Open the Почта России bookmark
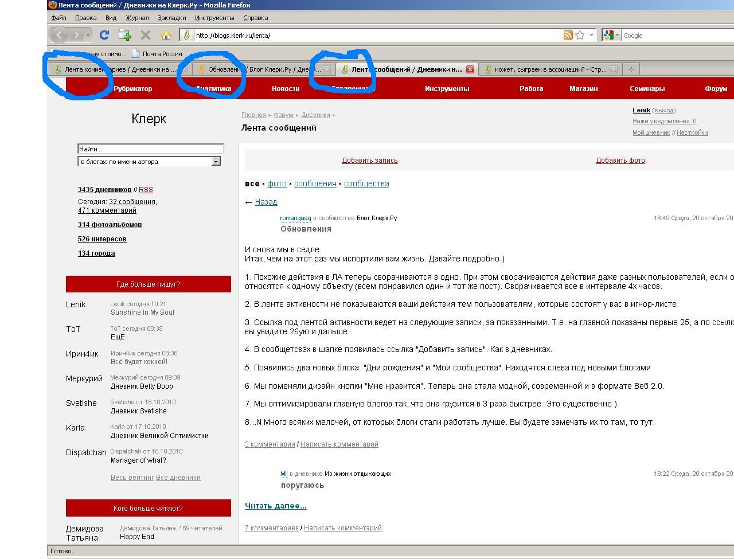This screenshot has height=559, width=734. pos(157,54)
